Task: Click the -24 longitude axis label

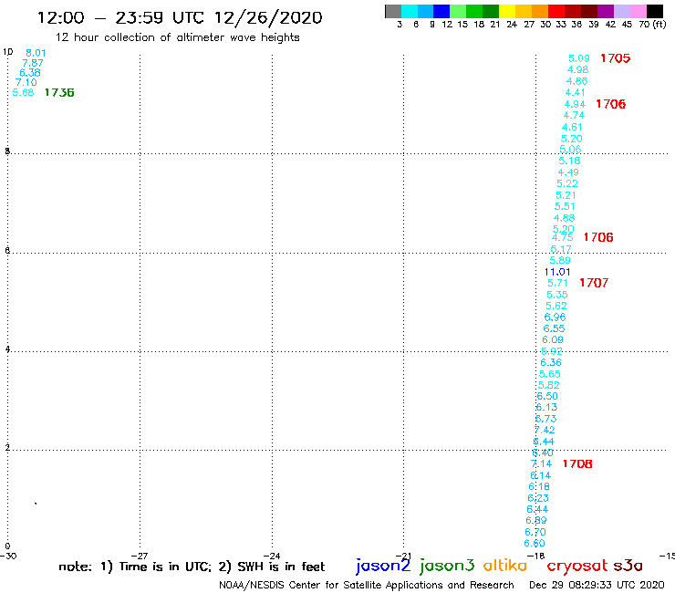Action: coord(272,556)
